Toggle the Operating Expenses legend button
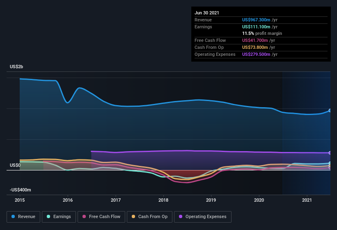337x230 pixels. click(x=203, y=217)
